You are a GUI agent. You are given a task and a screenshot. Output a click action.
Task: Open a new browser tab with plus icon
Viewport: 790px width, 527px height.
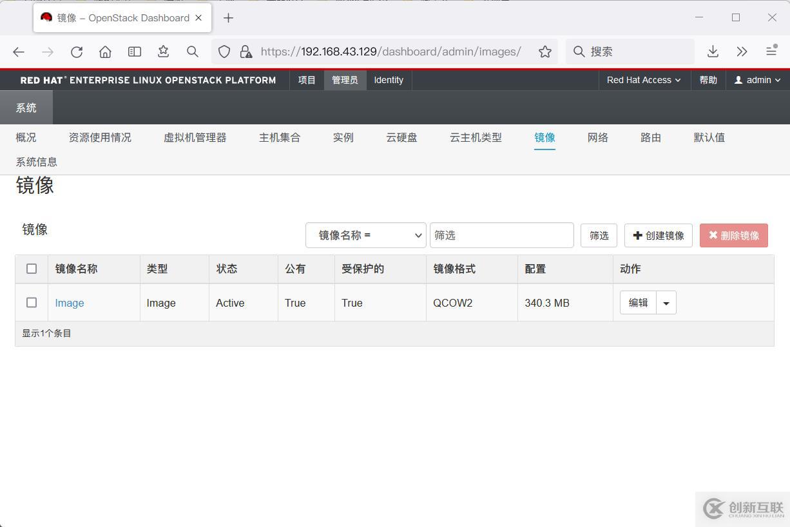pos(228,18)
